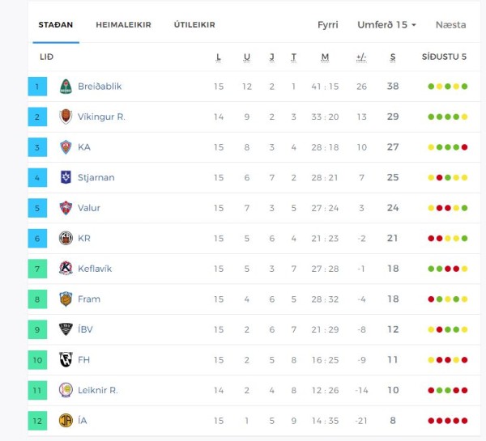Click KA's red last-match result dot
The image size is (486, 441).
[464, 147]
